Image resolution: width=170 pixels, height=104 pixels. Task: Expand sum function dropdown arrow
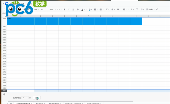tap(133, 9)
